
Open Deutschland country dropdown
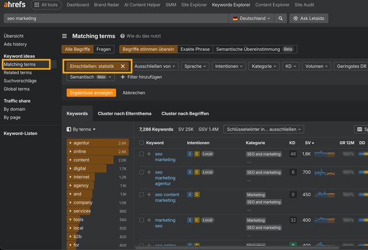pos(251,18)
